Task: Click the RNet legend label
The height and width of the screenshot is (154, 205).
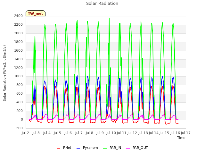Action: [x=67, y=148]
